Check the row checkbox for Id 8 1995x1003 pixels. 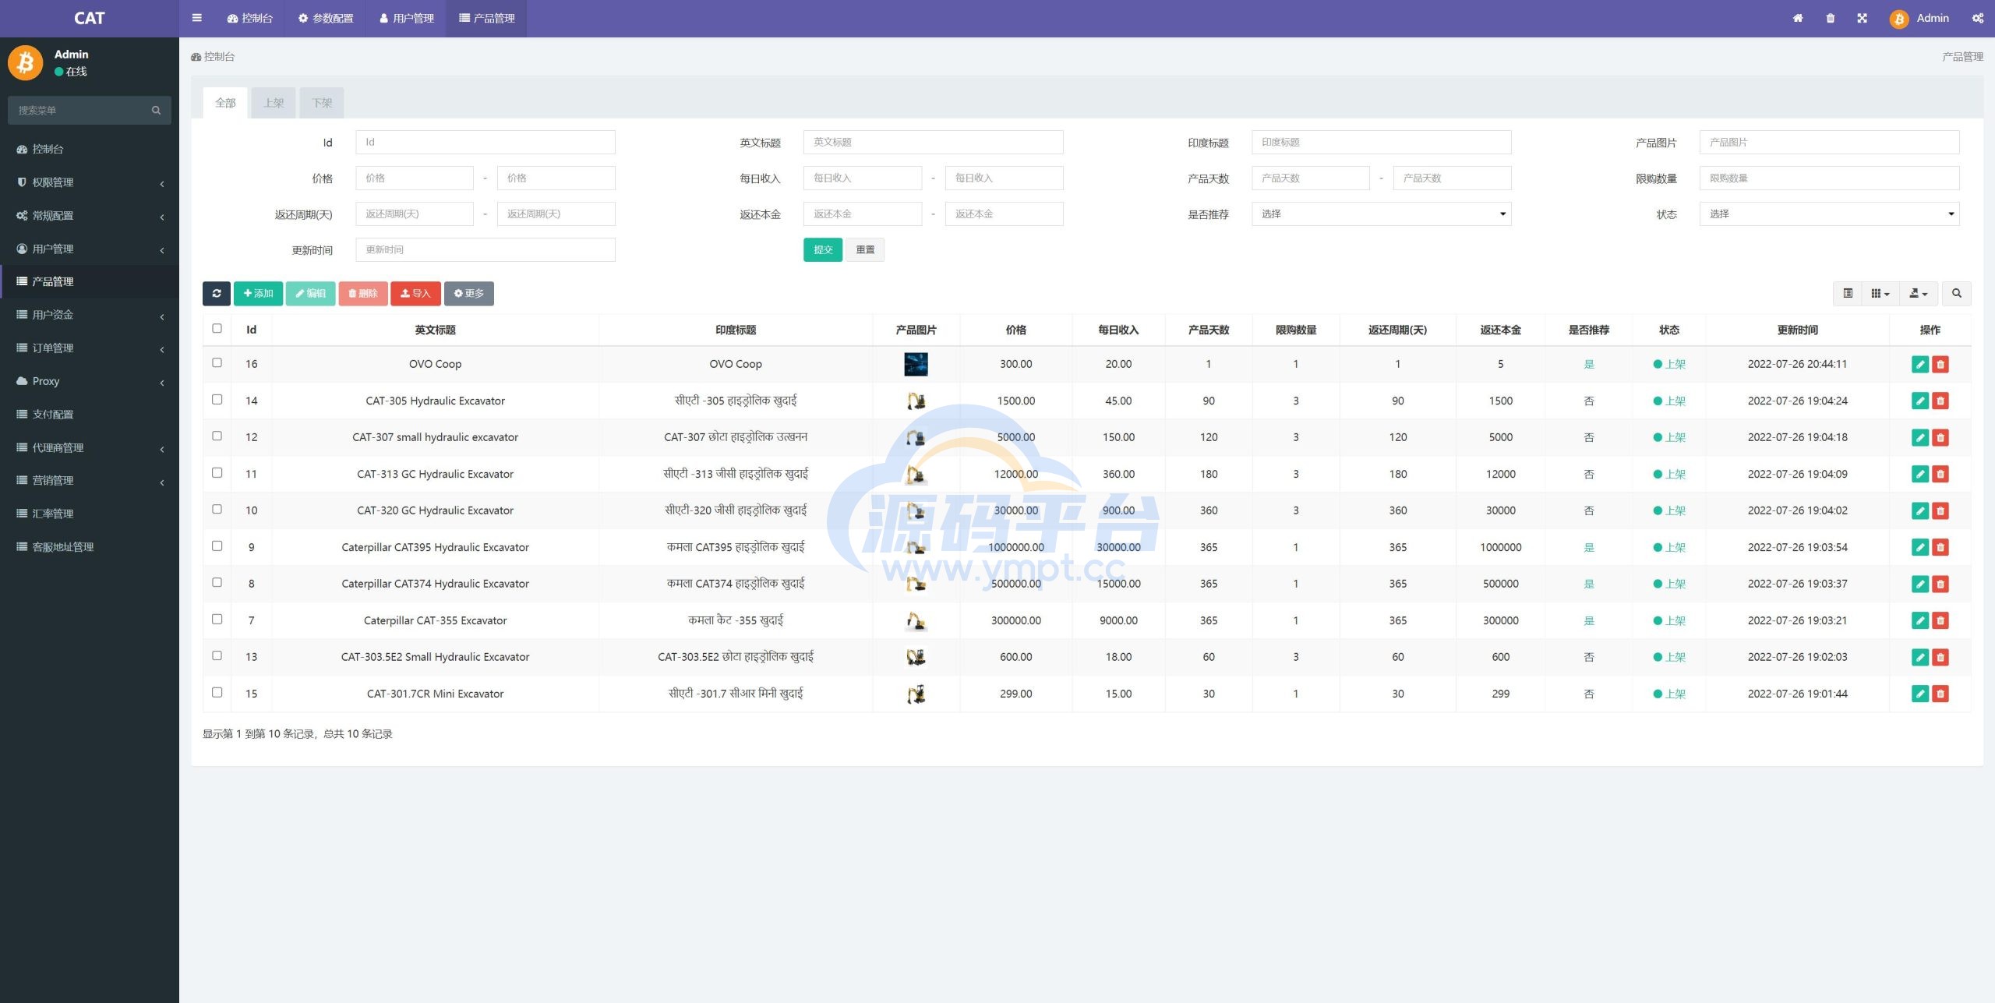(217, 582)
